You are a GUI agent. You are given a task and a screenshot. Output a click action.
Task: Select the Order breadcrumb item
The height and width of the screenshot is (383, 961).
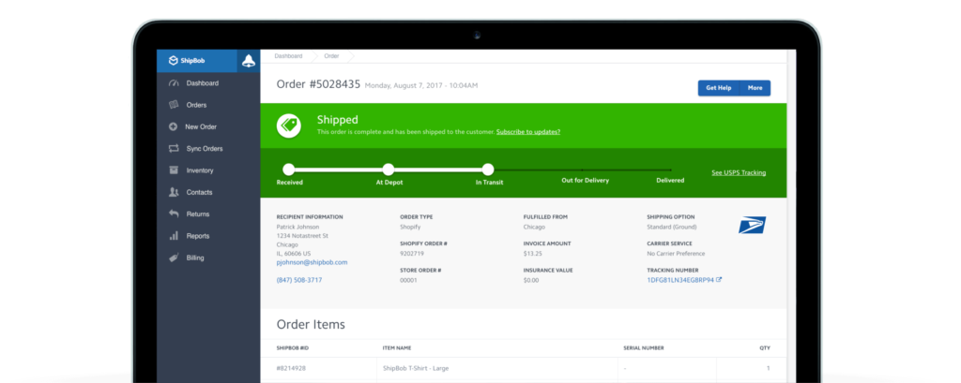tap(331, 56)
